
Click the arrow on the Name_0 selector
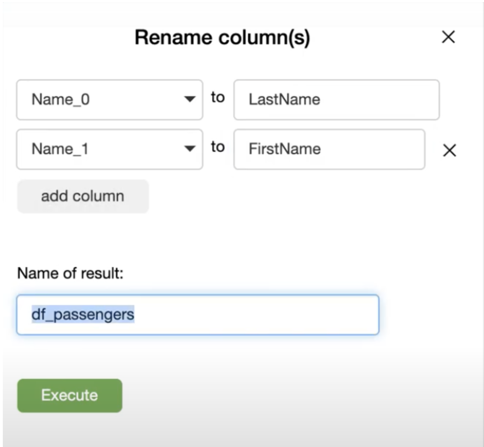pyautogui.click(x=190, y=99)
